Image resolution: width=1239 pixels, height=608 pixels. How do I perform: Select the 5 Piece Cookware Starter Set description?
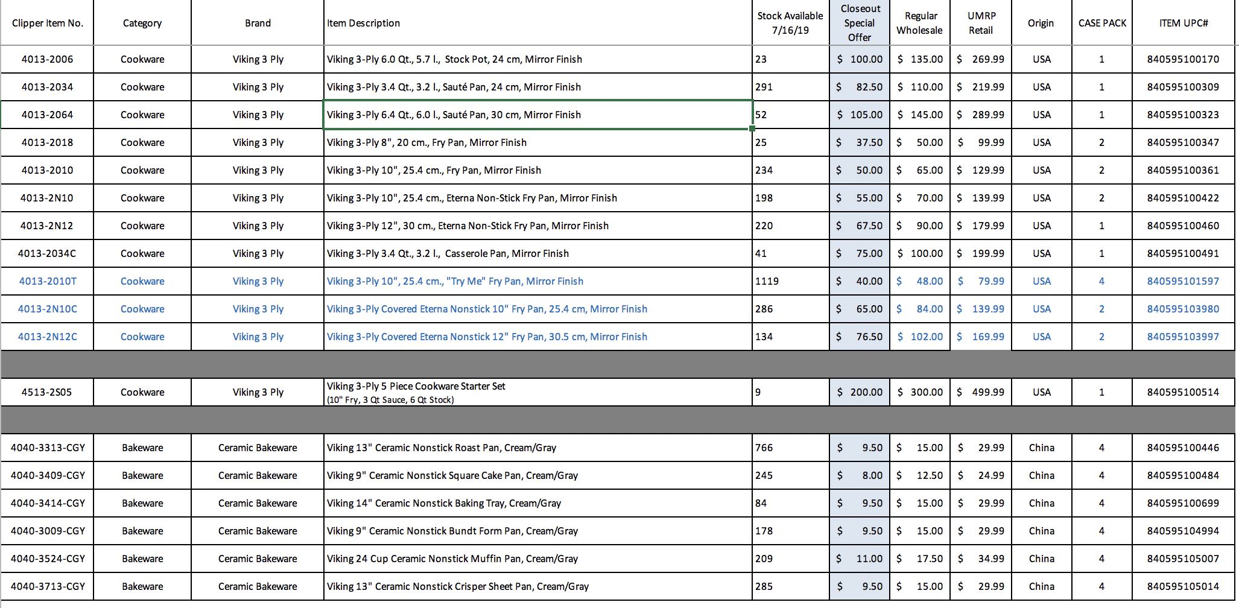click(x=538, y=392)
